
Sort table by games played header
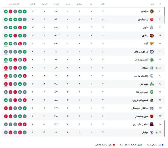click(103, 4)
